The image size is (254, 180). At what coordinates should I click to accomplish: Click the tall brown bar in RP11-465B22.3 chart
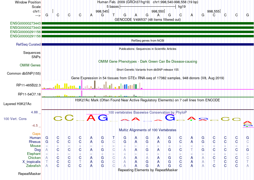coord(95,85)
